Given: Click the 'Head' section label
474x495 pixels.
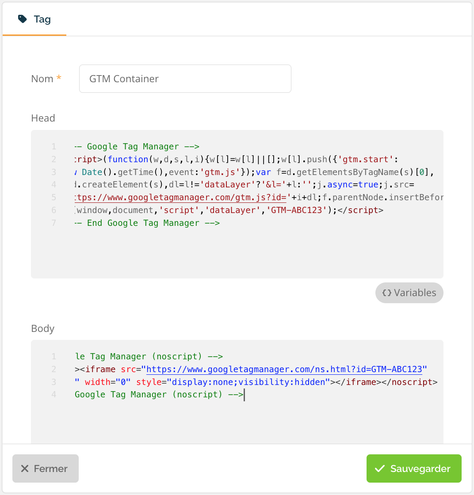Looking at the screenshot, I should tap(43, 118).
